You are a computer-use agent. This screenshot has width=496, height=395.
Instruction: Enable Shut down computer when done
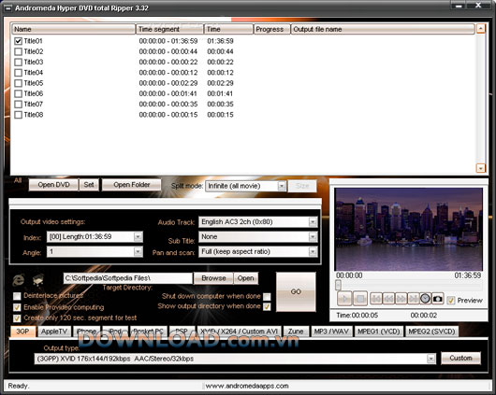point(267,297)
